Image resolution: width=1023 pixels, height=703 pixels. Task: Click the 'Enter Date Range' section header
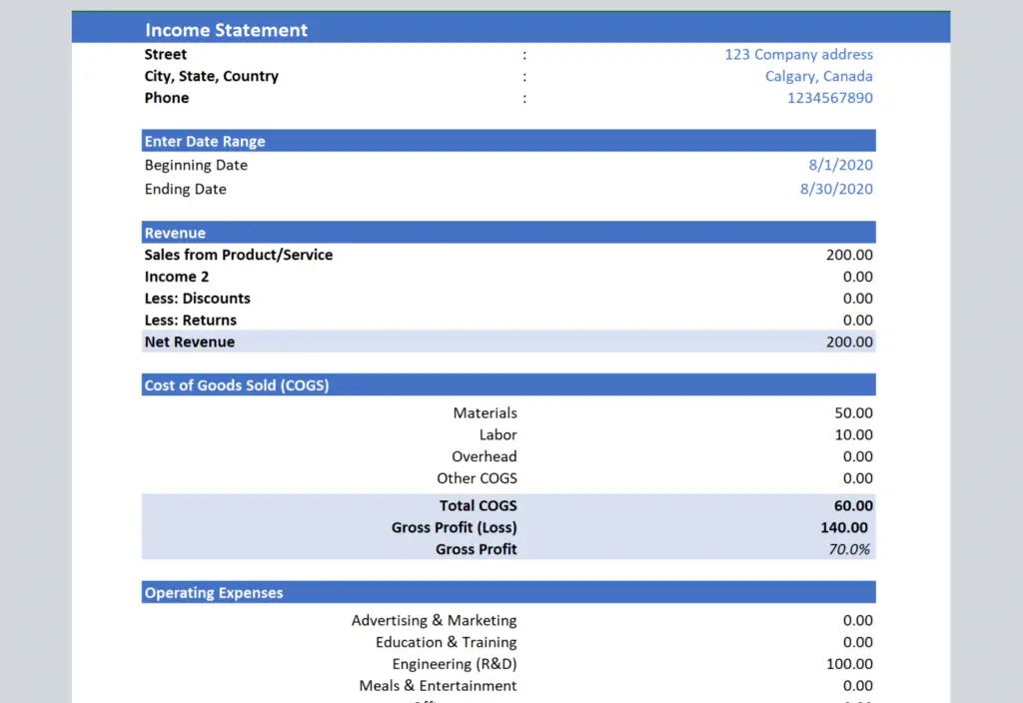(205, 142)
